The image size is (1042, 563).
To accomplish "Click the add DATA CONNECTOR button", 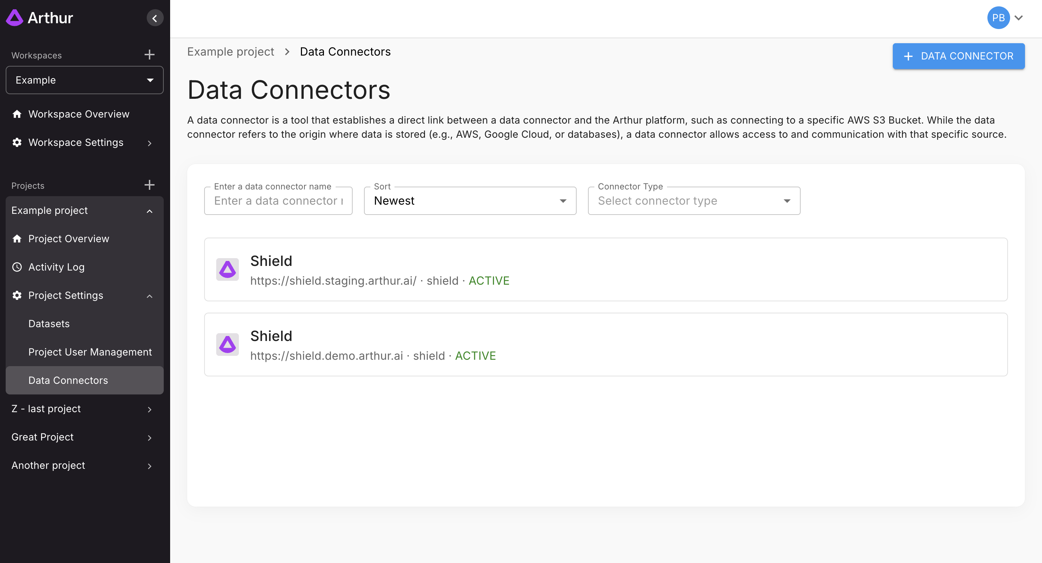I will point(959,56).
